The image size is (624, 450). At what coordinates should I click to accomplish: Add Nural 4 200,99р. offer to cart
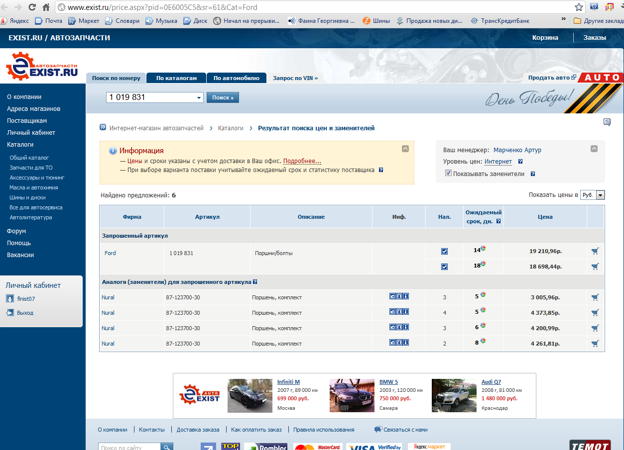(595, 328)
